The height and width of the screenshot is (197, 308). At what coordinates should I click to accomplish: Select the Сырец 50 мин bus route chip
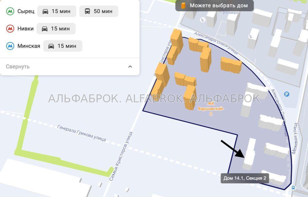(99, 11)
